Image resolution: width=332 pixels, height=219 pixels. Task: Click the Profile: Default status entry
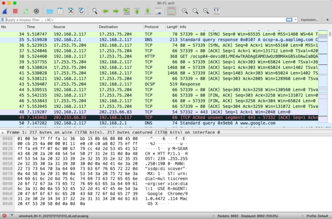click(317, 216)
